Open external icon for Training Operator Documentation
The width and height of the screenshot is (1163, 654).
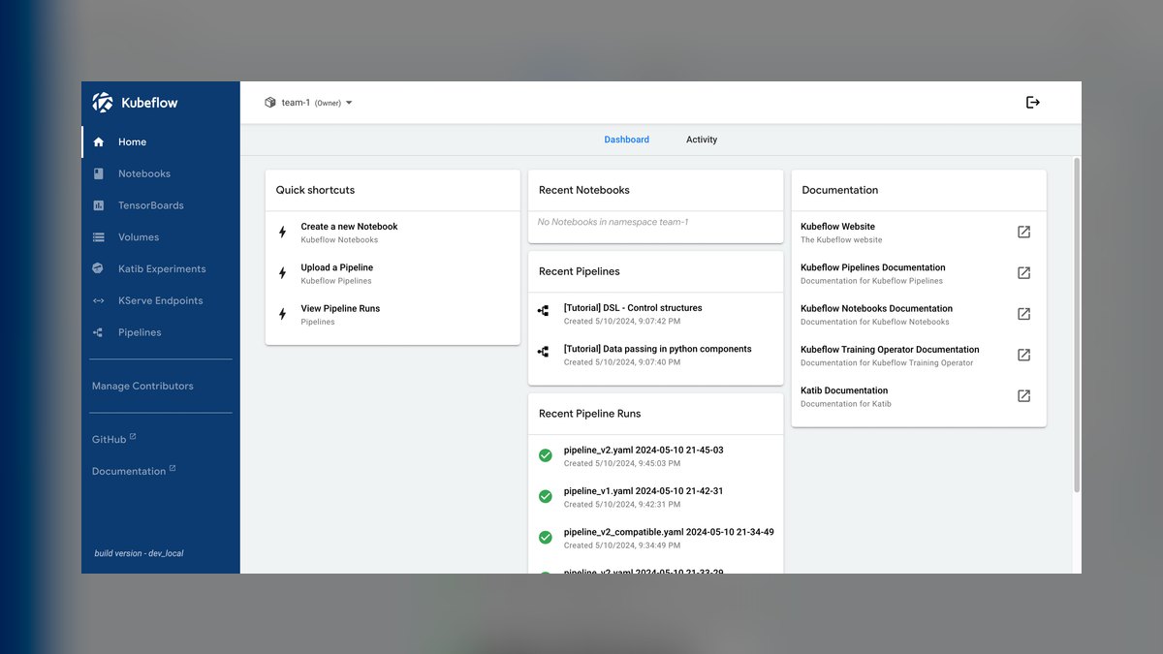[1023, 355]
